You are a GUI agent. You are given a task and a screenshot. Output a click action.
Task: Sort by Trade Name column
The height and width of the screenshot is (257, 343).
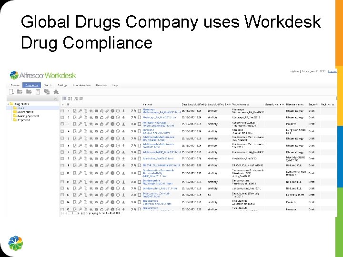(x=240, y=105)
